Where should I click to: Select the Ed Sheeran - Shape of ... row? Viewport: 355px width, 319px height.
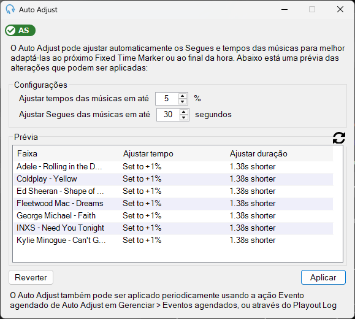173,191
